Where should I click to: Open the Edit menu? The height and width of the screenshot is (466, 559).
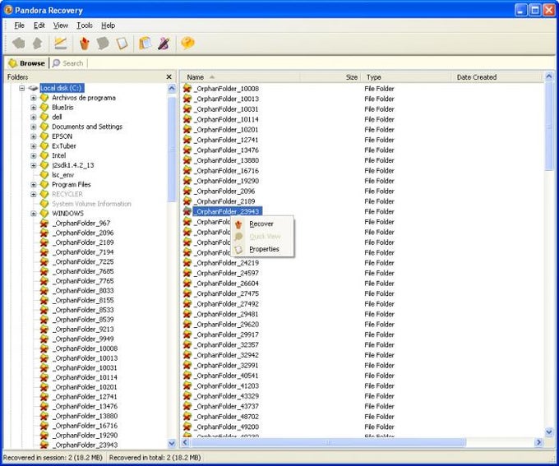coord(39,25)
